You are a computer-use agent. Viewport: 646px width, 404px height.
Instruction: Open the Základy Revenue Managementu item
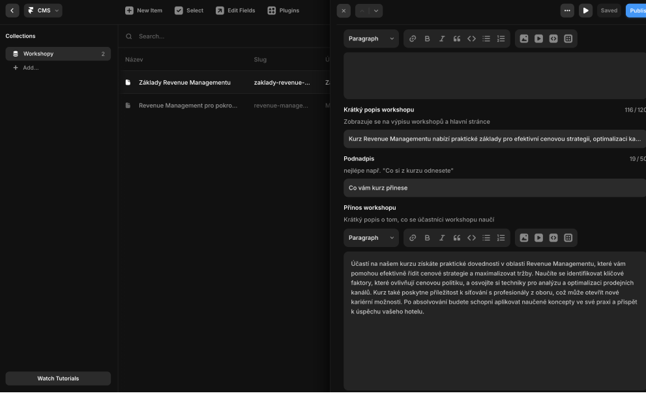[184, 83]
